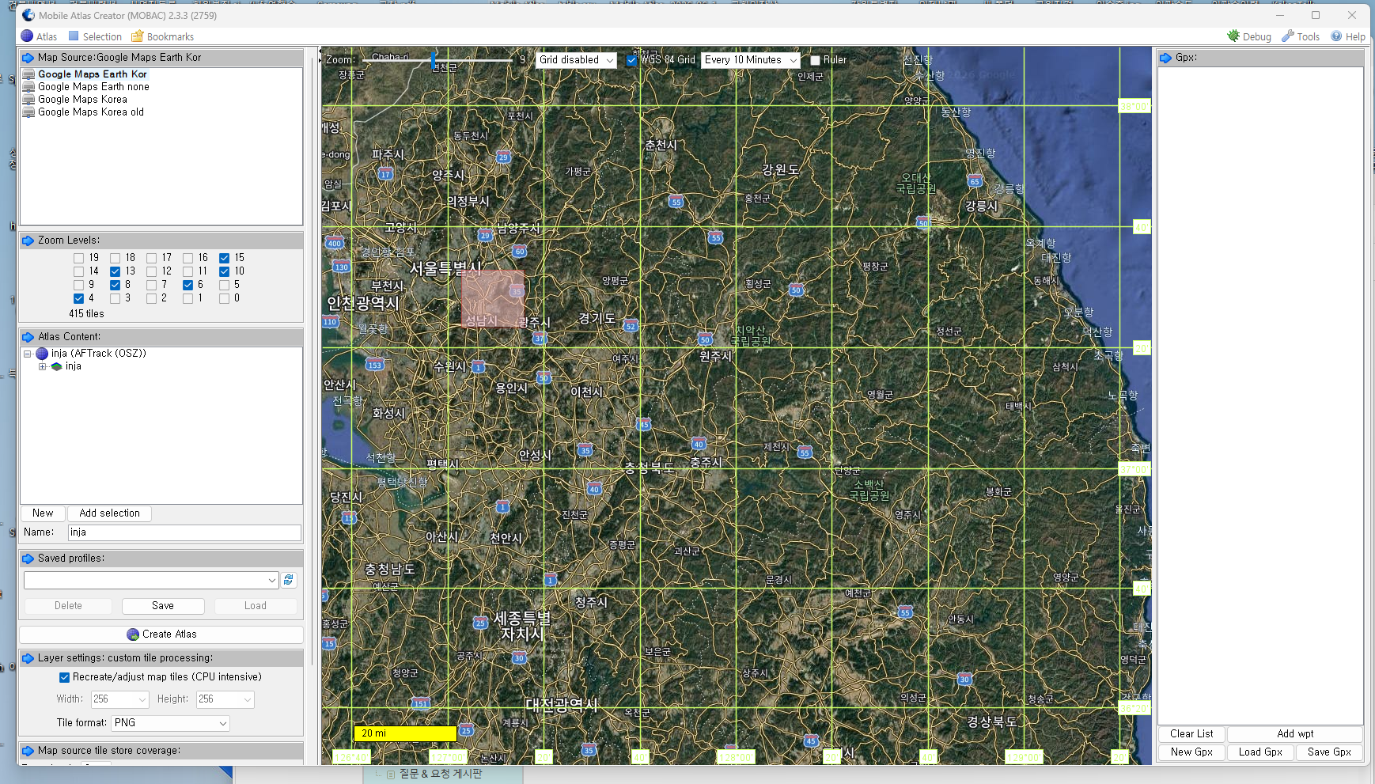Click the map Zoom slider handle

click(433, 59)
